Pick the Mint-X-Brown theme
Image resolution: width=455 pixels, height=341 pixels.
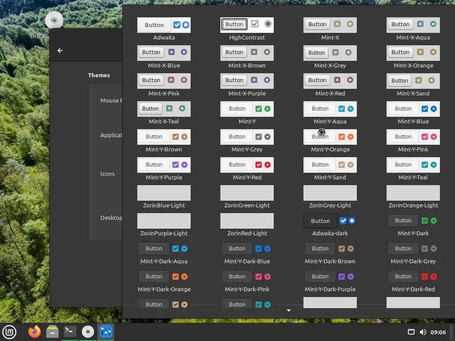coord(247,57)
